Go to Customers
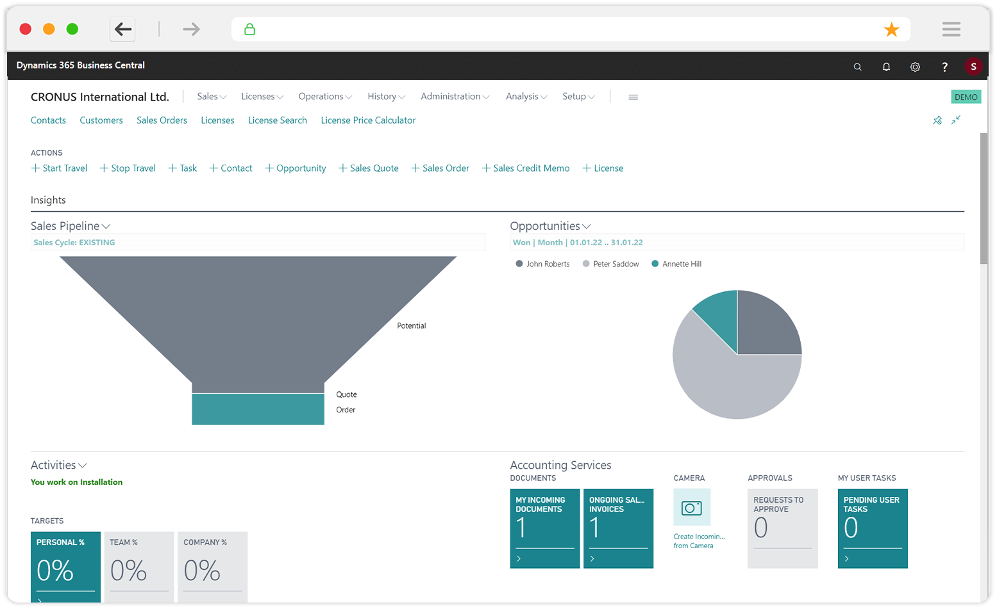 pos(101,120)
